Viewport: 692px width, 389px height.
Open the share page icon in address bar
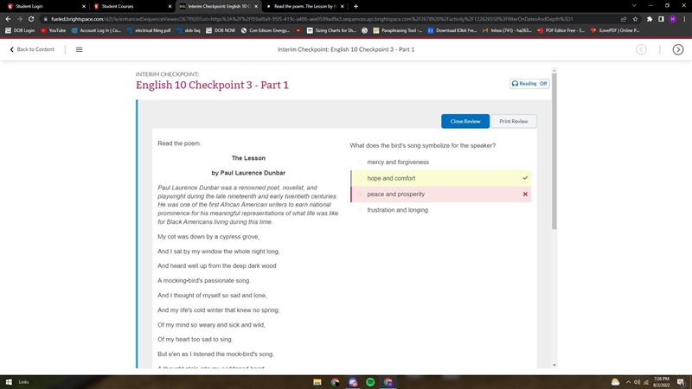(624, 19)
